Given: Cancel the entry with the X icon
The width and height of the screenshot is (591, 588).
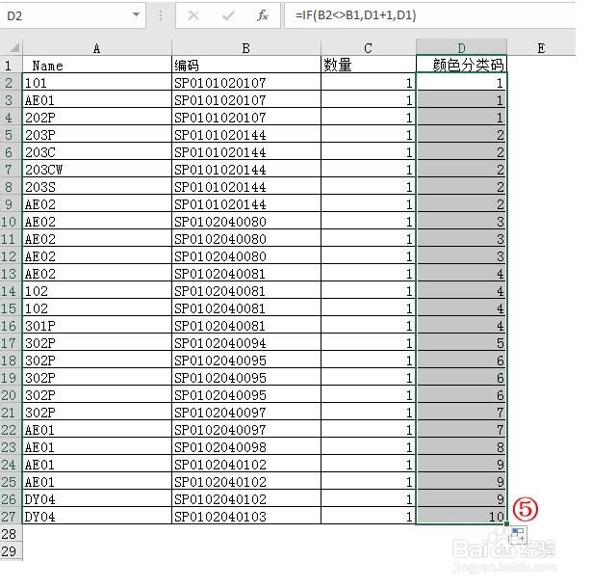Looking at the screenshot, I should click(x=193, y=15).
